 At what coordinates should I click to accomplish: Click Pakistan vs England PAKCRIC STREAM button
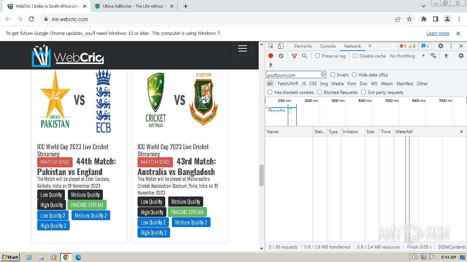click(x=87, y=205)
